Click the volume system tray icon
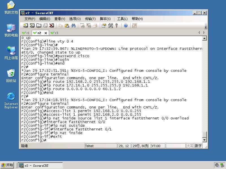Viewport: 226px width, 169px height. click(x=217, y=165)
